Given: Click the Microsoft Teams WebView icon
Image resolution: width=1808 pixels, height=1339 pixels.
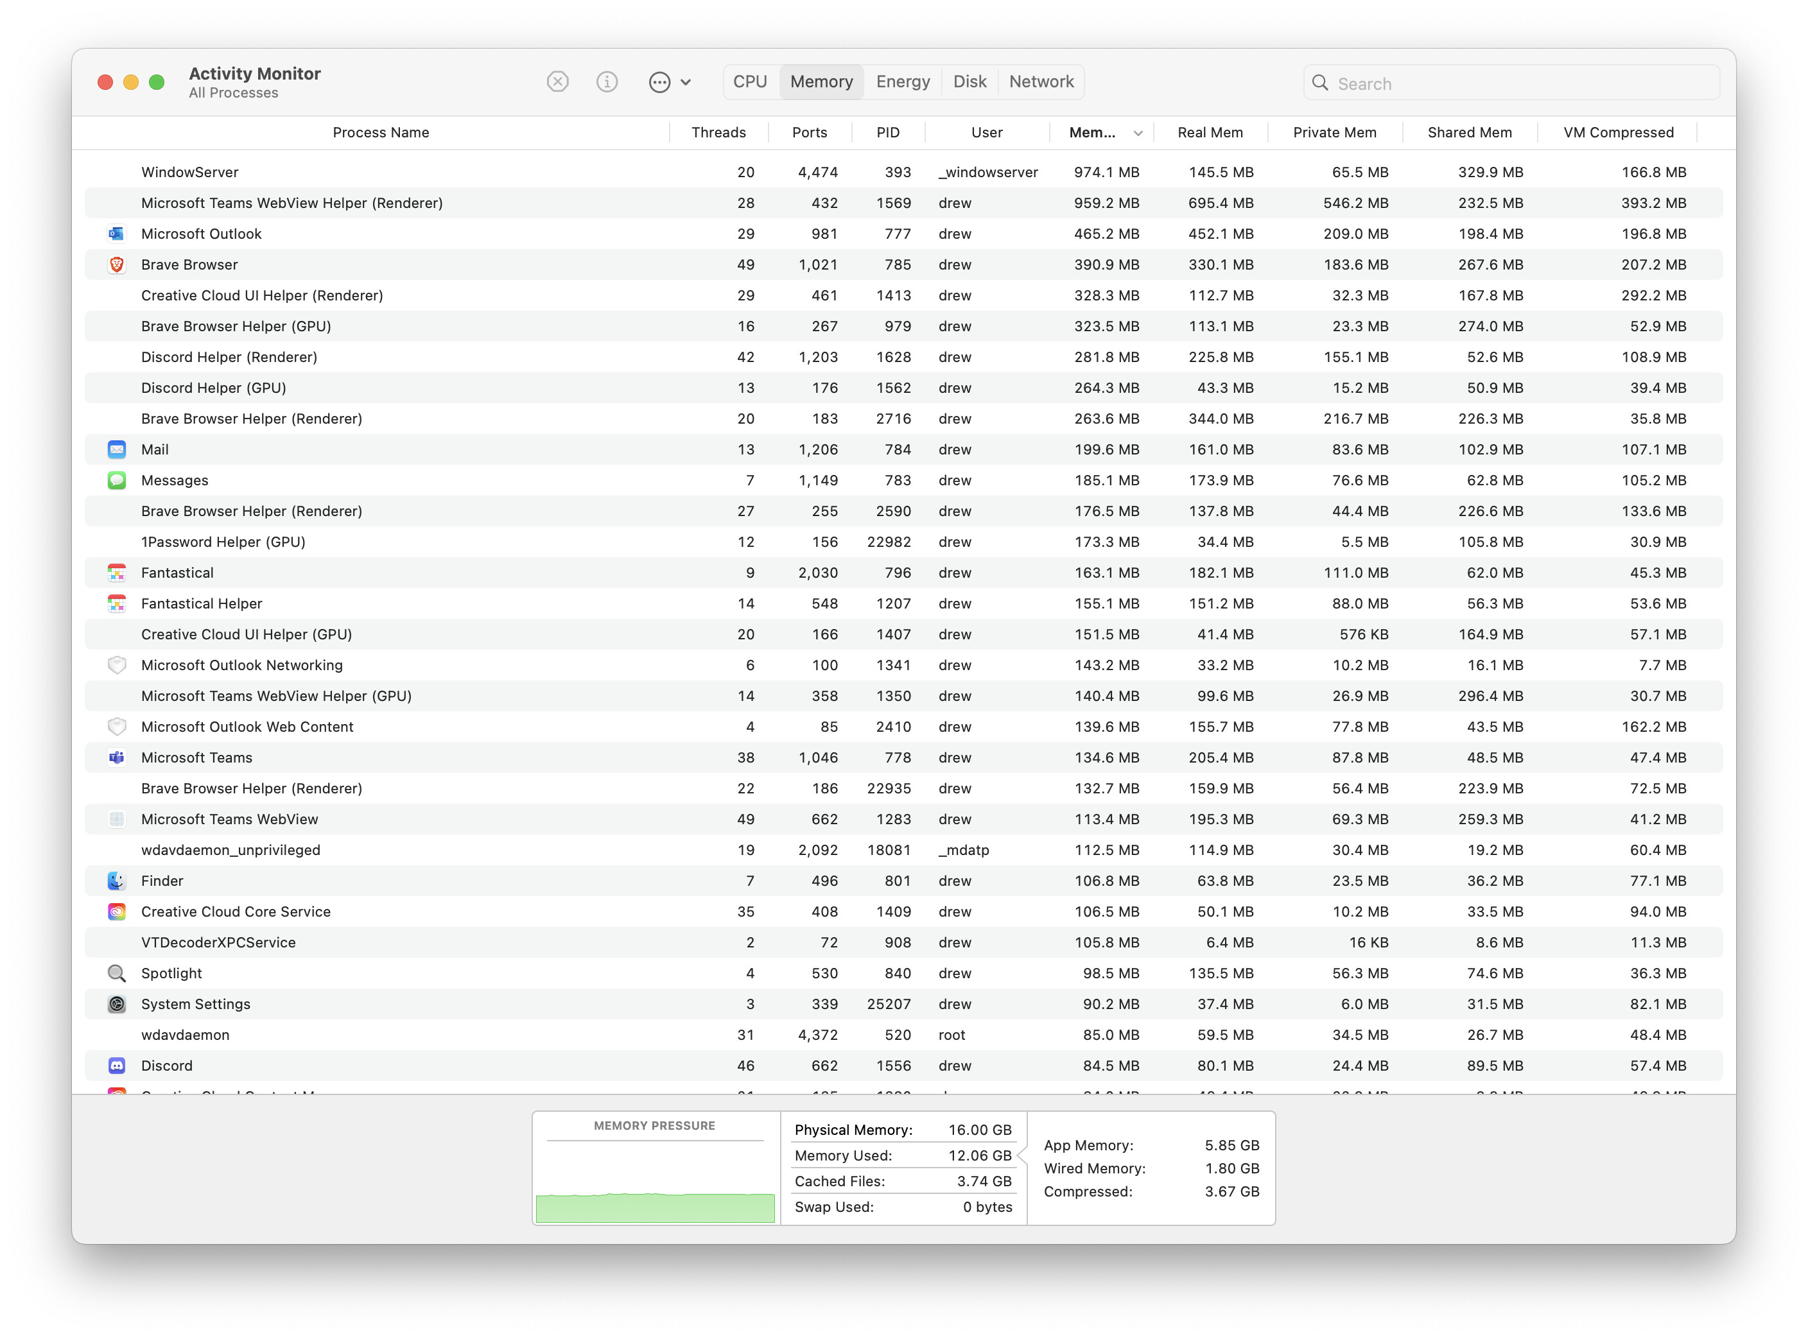Looking at the screenshot, I should (117, 818).
